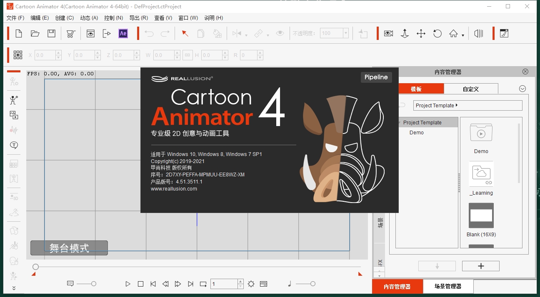Open the edit window icon

coord(504,34)
